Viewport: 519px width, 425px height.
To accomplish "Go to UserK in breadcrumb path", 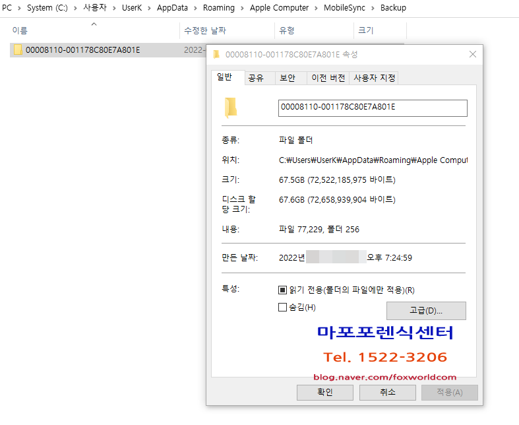I will [132, 8].
